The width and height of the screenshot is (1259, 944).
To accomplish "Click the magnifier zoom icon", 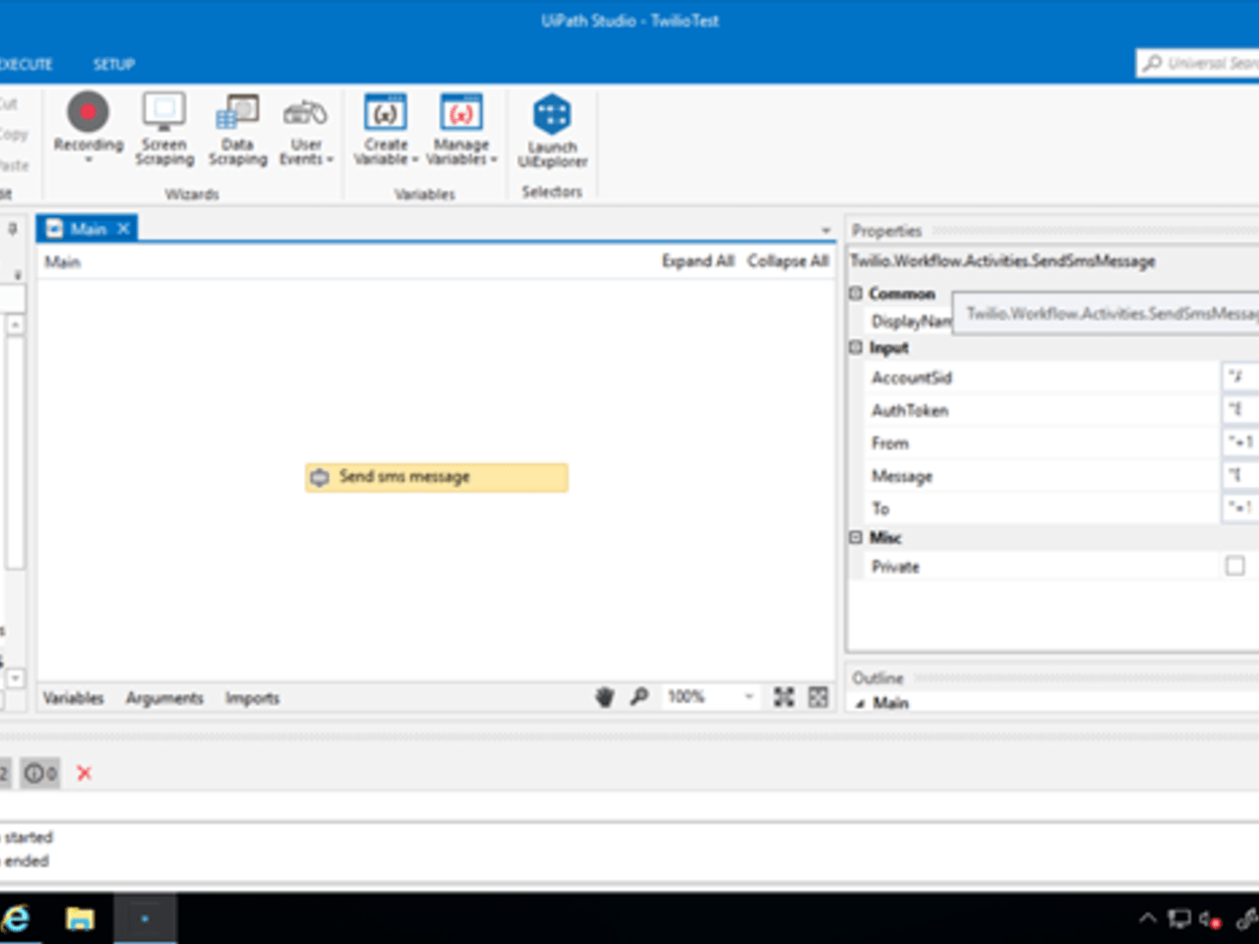I will tap(639, 696).
